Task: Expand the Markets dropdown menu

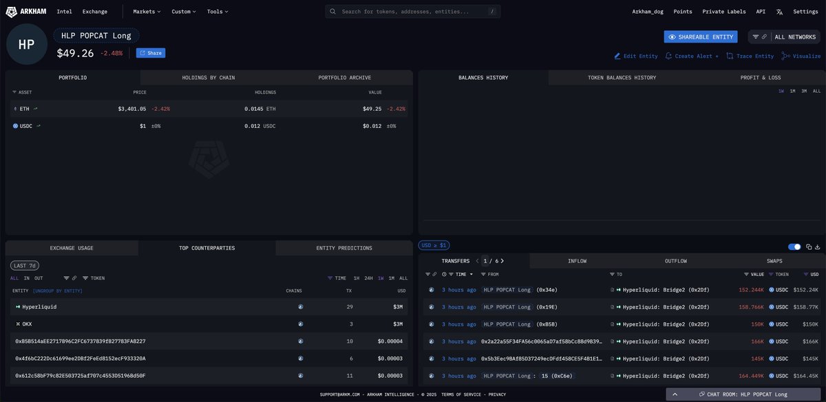Action: click(147, 12)
